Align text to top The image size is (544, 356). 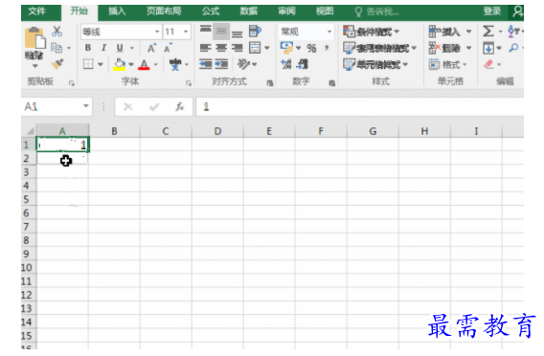[x=205, y=31]
